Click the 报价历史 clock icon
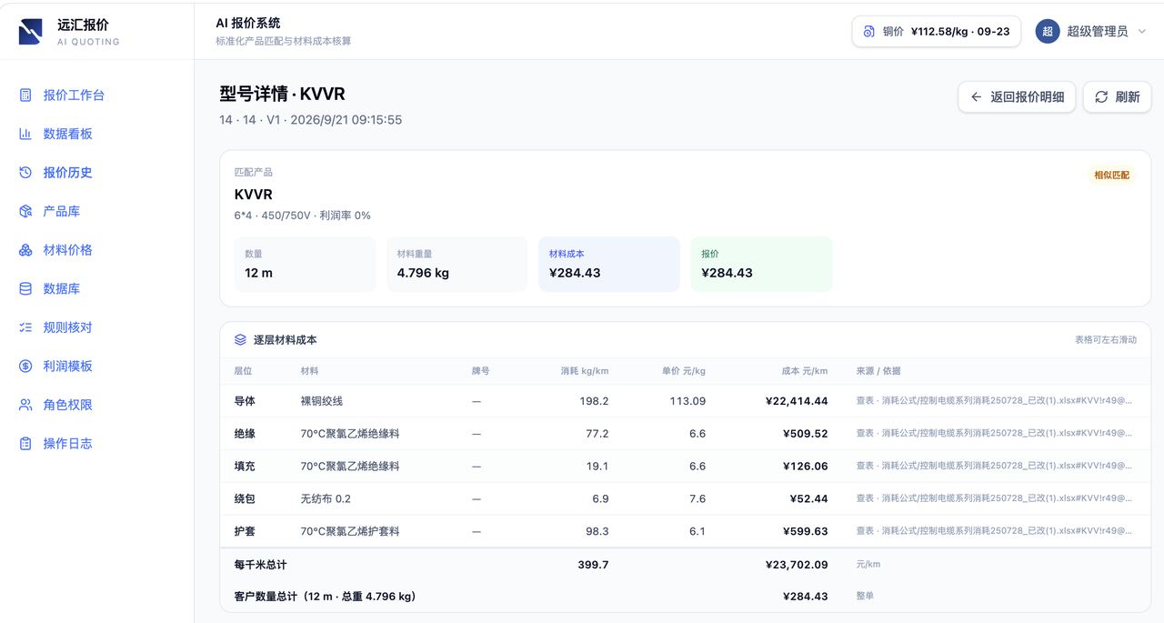The width and height of the screenshot is (1164, 623). [x=25, y=173]
